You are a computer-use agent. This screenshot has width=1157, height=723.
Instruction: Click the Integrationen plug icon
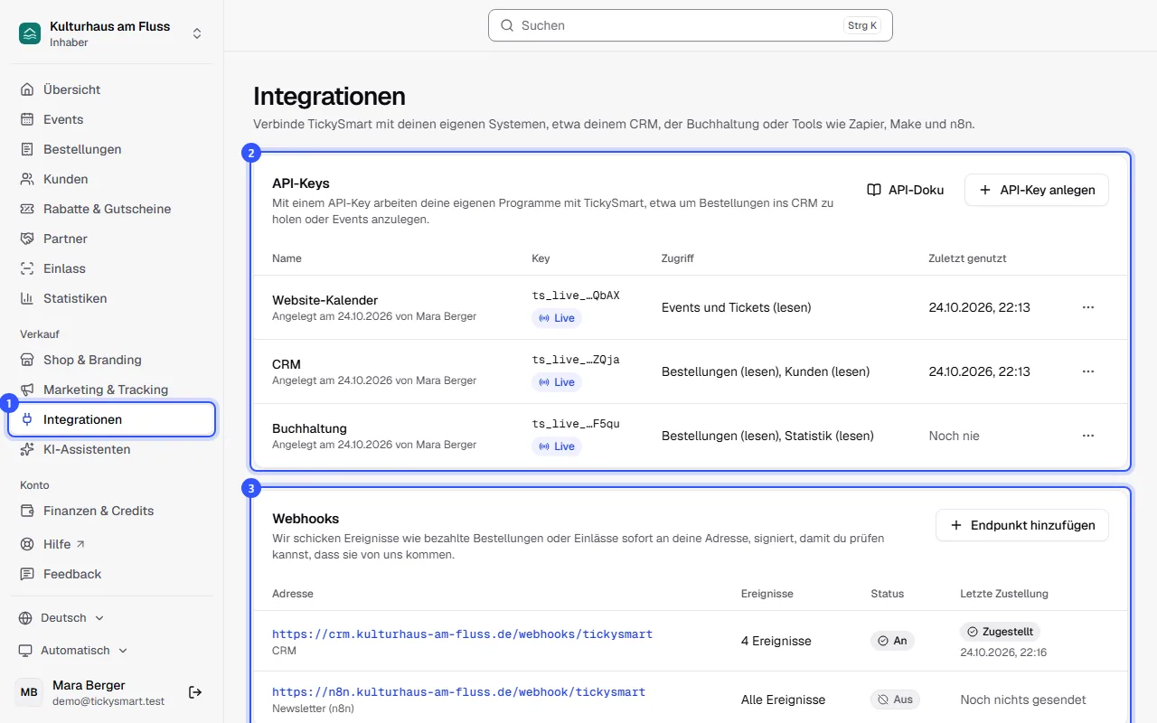pyautogui.click(x=27, y=419)
